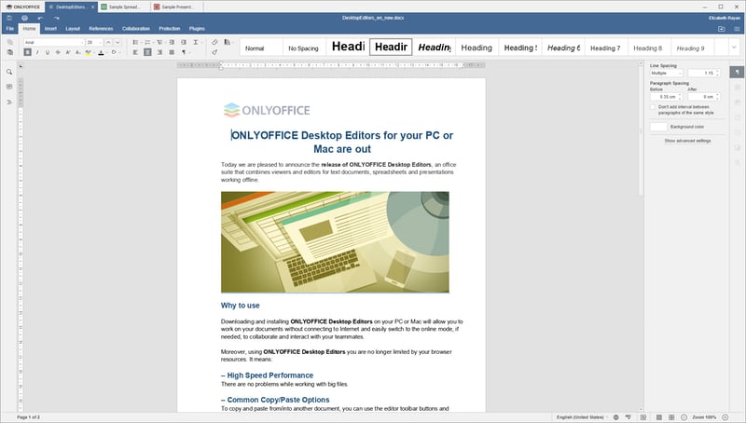Switch to the Sample Spreadsheet document tab

coord(124,7)
